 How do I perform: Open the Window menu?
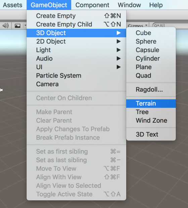[129, 5]
